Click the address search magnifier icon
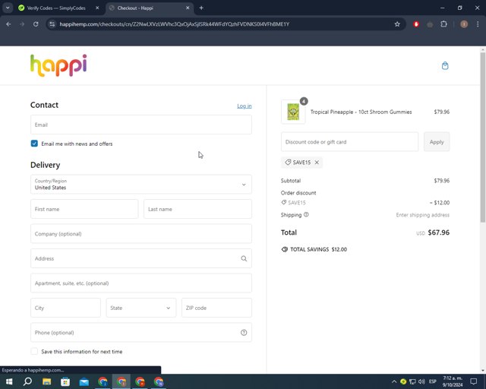Screen dimensions: 486x389 coord(244,258)
